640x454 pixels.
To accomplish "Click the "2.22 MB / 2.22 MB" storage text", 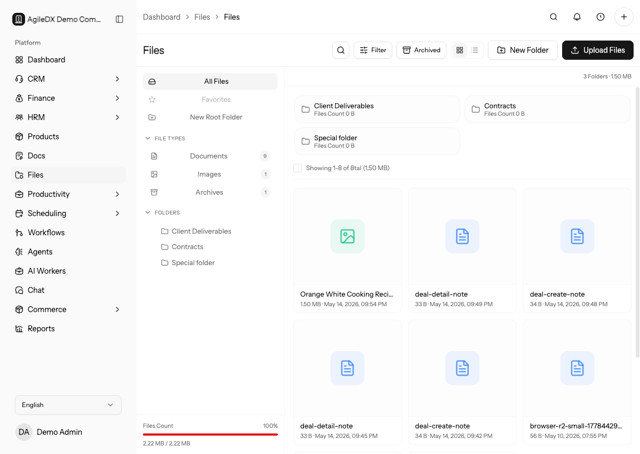I will 166,443.
